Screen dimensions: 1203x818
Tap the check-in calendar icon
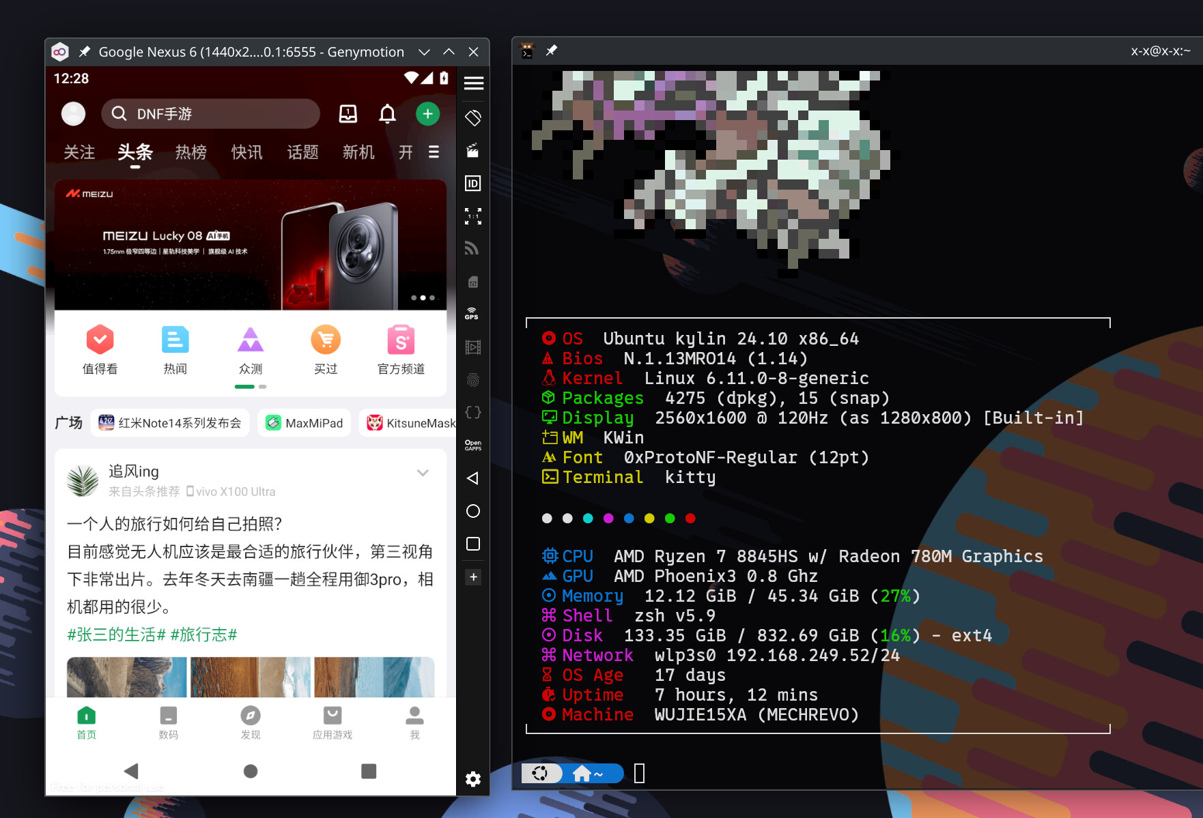[x=348, y=113]
